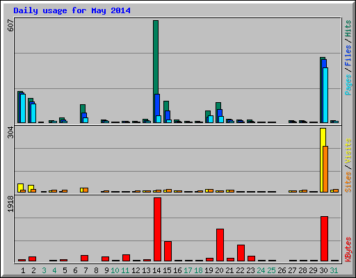Click the day 1 axis label
This screenshot has height=278, width=356.
(x=23, y=270)
